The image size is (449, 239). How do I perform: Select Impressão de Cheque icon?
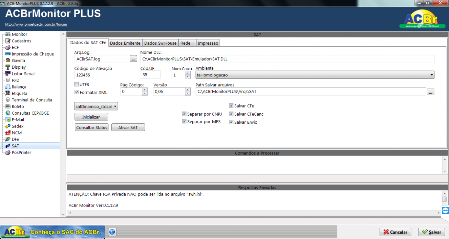click(8, 54)
